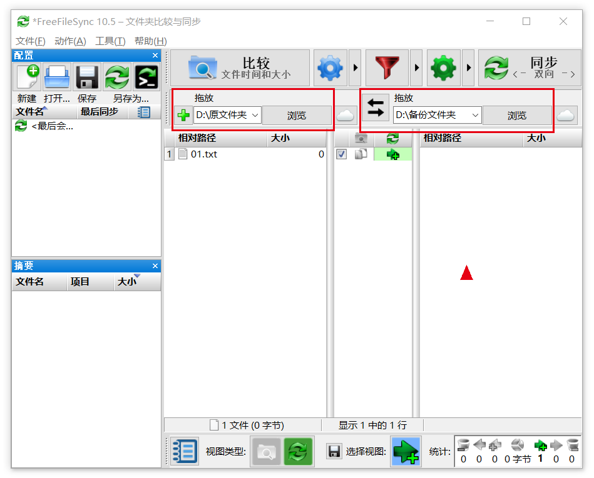Click middle category view column header icon
Image resolution: width=594 pixels, height=478 pixels.
coord(361,139)
